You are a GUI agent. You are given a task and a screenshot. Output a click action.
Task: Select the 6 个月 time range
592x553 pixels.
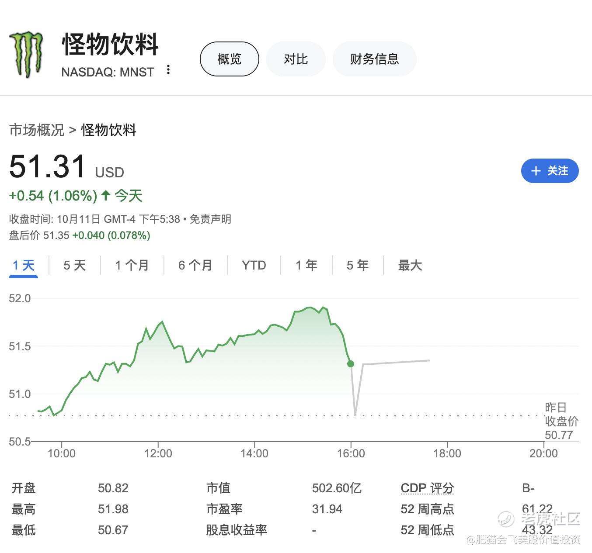click(195, 265)
